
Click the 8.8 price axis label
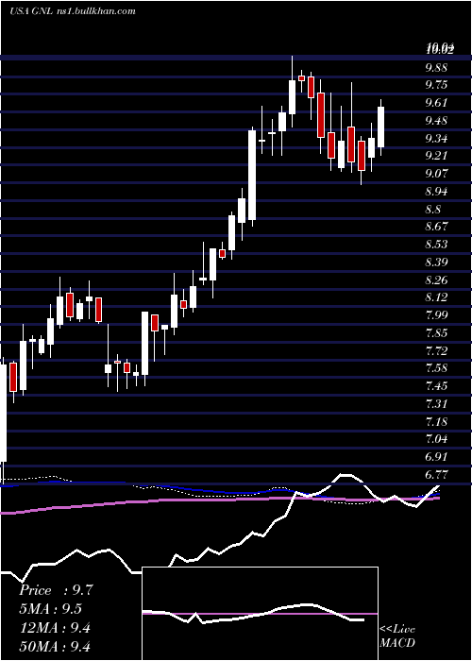pyautogui.click(x=434, y=209)
